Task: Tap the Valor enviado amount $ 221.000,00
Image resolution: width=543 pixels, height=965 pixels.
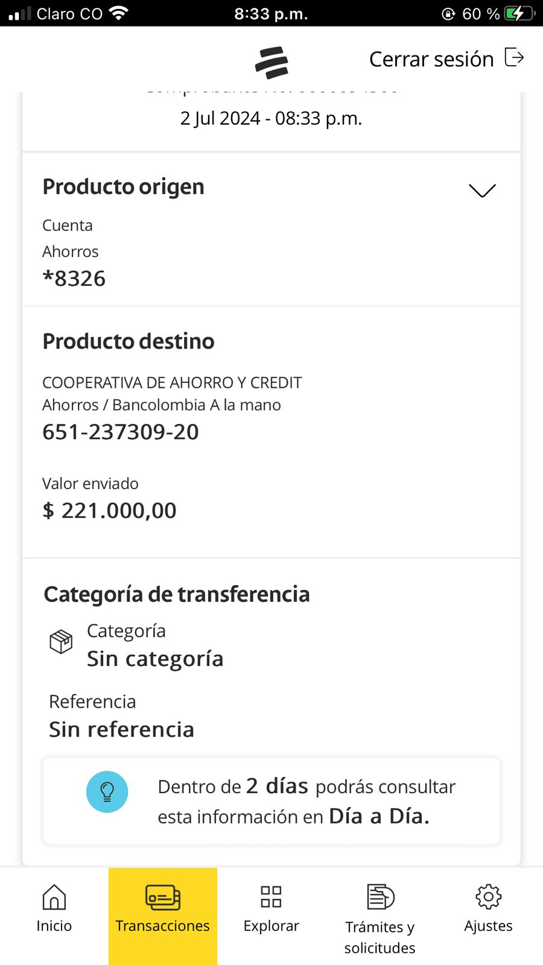Action: click(110, 511)
